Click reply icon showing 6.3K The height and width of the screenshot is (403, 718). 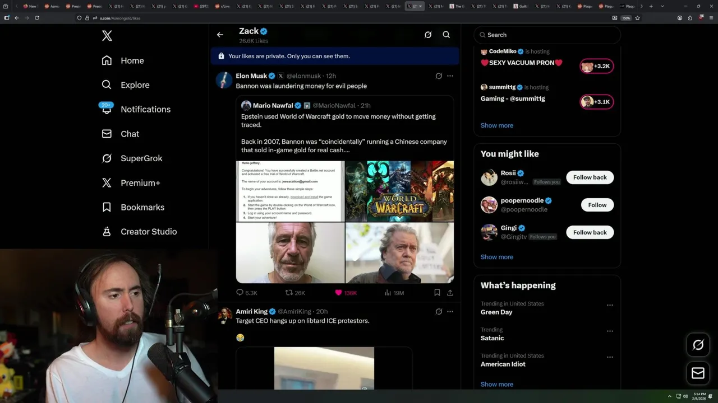(x=240, y=293)
